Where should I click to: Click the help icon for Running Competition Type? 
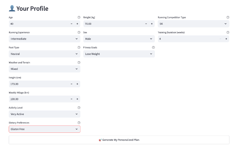pyautogui.click(x=228, y=17)
